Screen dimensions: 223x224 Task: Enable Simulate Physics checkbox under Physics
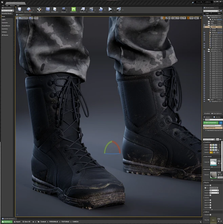point(210,185)
